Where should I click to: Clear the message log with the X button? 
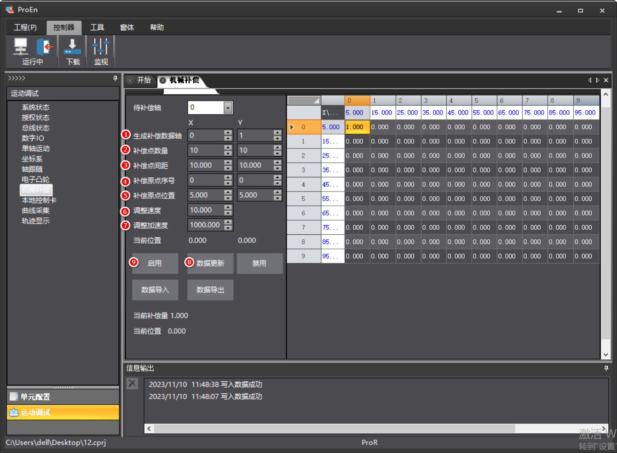[x=133, y=383]
